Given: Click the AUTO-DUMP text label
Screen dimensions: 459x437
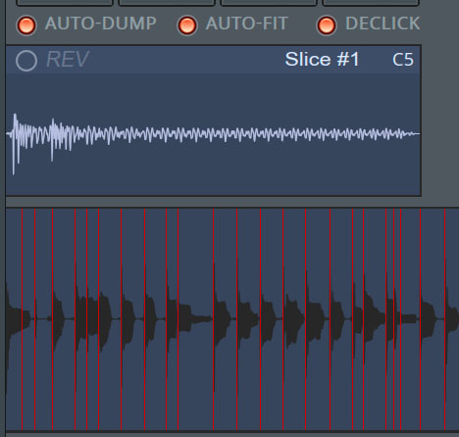Looking at the screenshot, I should click(101, 24).
